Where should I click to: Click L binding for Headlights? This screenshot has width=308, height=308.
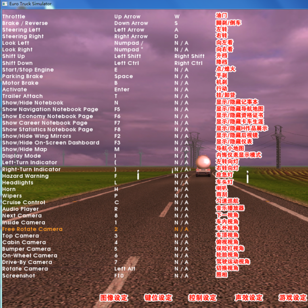[116, 183]
